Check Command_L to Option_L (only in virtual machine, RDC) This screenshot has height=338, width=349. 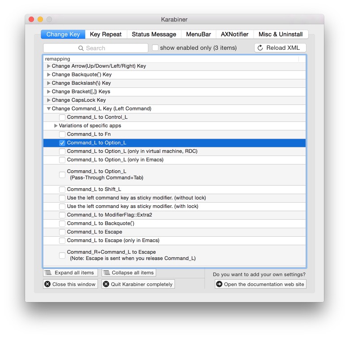click(x=62, y=151)
